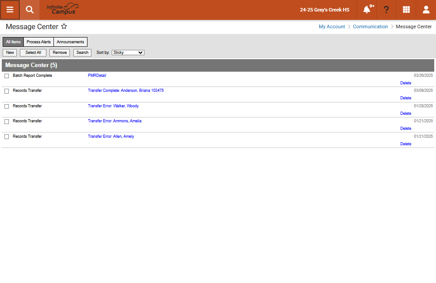Open Transfer Complete: Anderson, Briana message

[x=126, y=91]
